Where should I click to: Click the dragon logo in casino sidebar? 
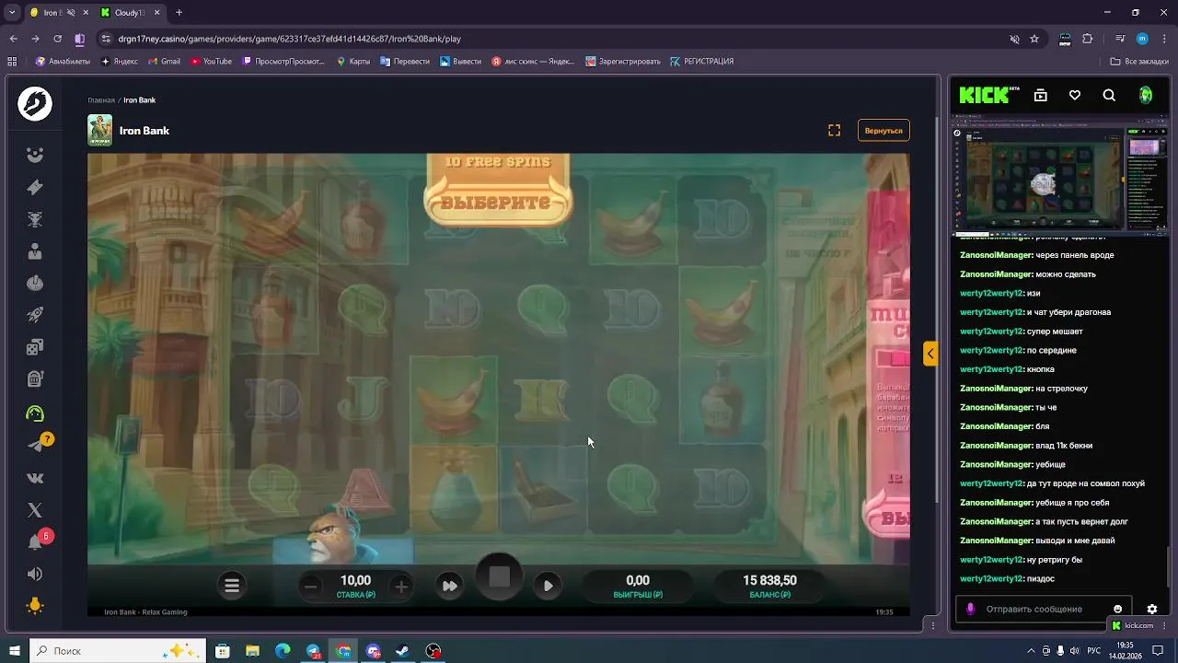35,104
